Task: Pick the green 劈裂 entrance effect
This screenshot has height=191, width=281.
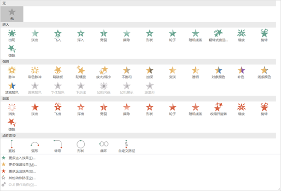Action: point(103,35)
